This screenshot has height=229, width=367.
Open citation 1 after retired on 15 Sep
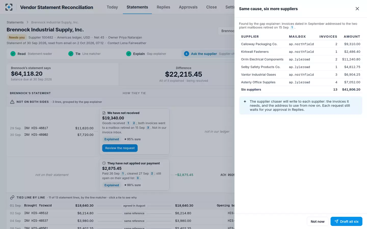[x=292, y=27]
